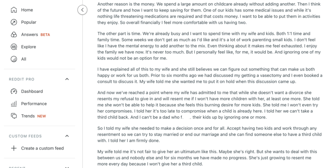Open Answers BETA menu item

(39, 34)
